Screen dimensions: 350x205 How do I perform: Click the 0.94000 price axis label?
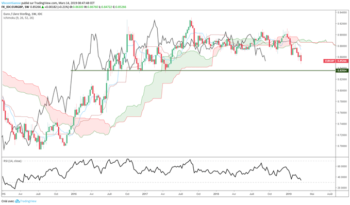click(x=343, y=12)
